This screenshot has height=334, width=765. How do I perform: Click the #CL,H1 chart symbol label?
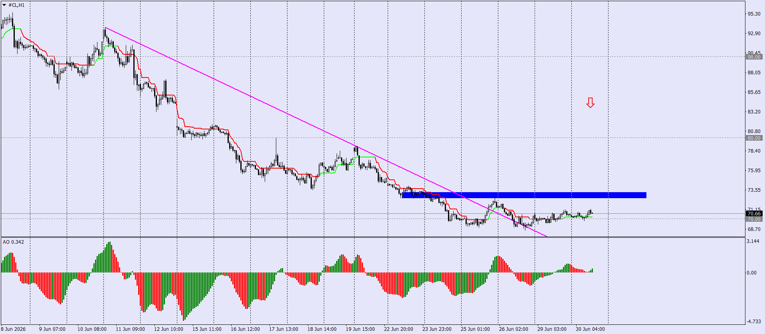tap(16, 5)
